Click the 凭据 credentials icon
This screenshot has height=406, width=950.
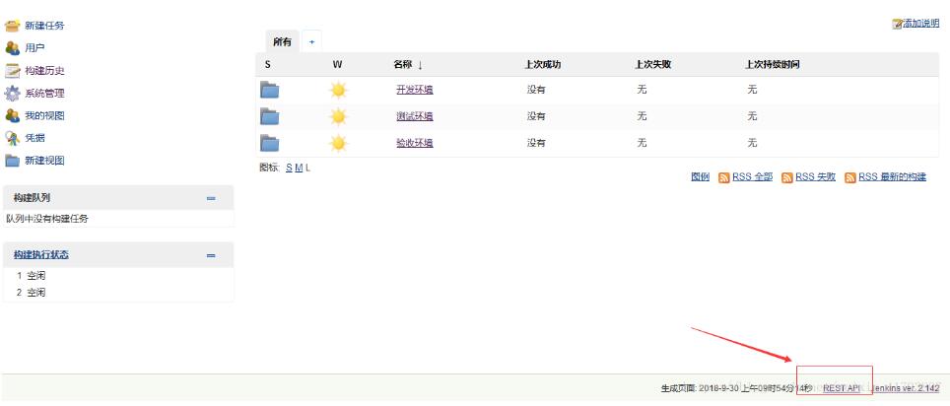coord(12,138)
